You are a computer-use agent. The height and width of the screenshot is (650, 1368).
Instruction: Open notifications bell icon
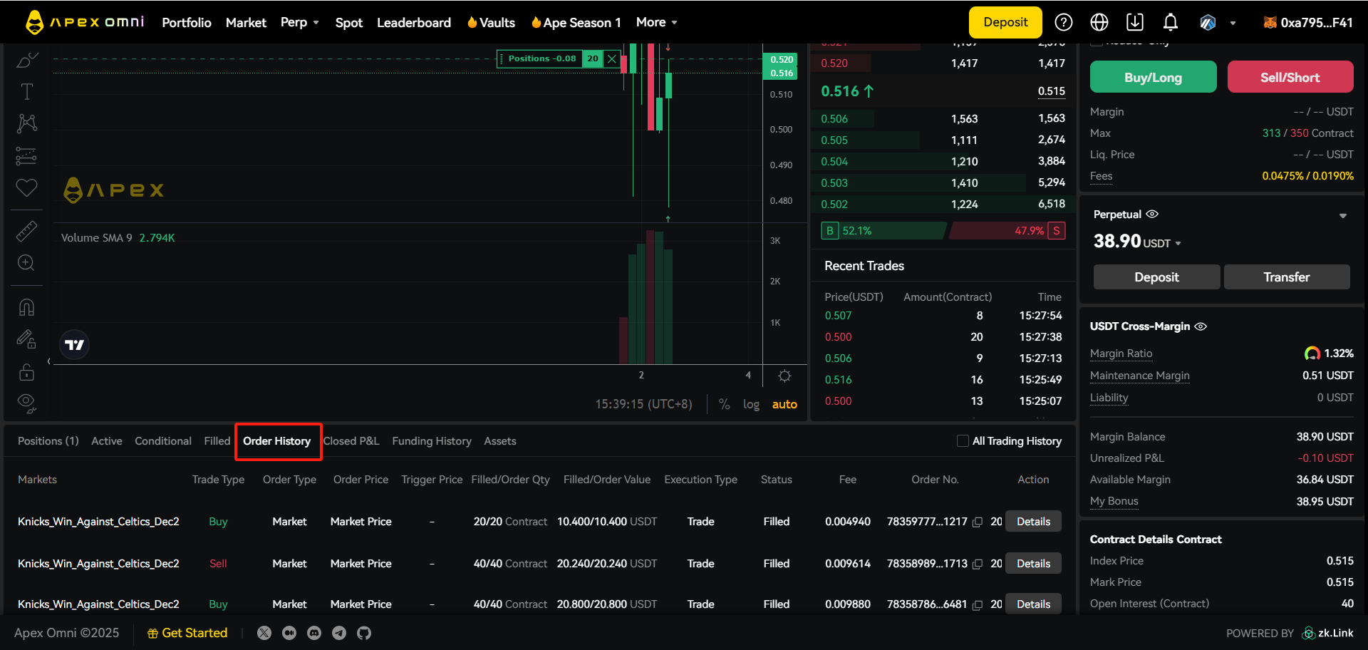pos(1170,23)
